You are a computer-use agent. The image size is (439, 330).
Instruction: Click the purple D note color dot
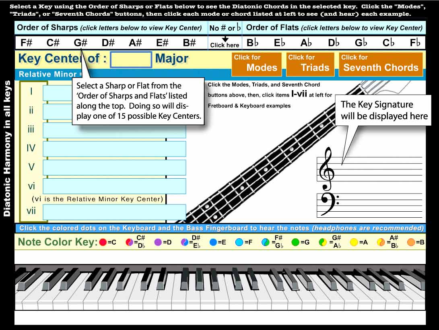(158, 243)
